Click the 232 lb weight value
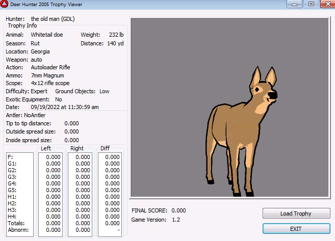The image size is (335, 241). [116, 35]
